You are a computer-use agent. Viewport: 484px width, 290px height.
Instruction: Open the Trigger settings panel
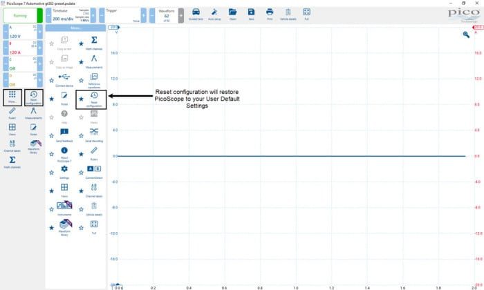pos(122,15)
